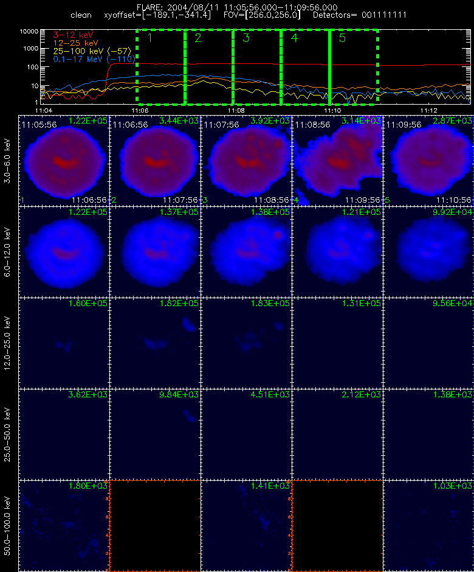Open the 50.0-100.0 keV image labeled 1.80E+03

pos(64,526)
